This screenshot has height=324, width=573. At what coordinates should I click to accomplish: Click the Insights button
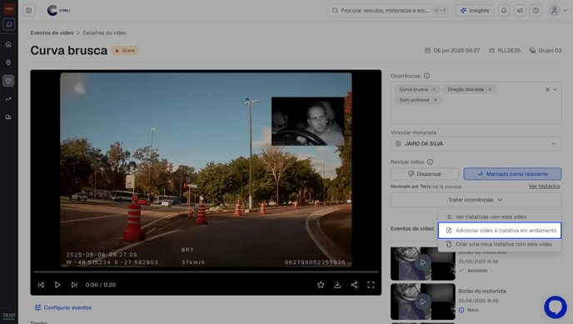coord(475,10)
